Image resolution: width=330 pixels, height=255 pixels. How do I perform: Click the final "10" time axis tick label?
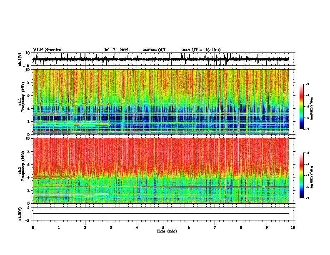click(x=293, y=227)
